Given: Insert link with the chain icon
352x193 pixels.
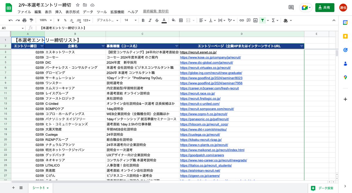Looking at the screenshot, I should tap(242, 20).
